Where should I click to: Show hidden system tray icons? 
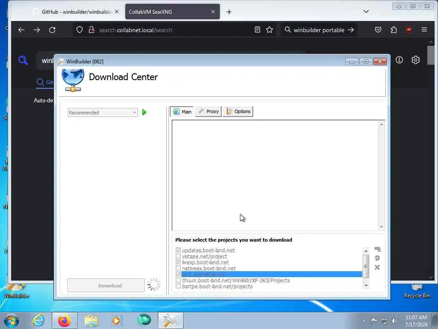click(364, 321)
